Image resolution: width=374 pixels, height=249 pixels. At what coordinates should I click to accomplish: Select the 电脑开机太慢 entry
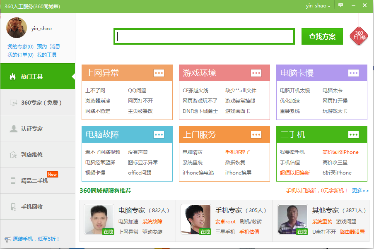pos(295,91)
